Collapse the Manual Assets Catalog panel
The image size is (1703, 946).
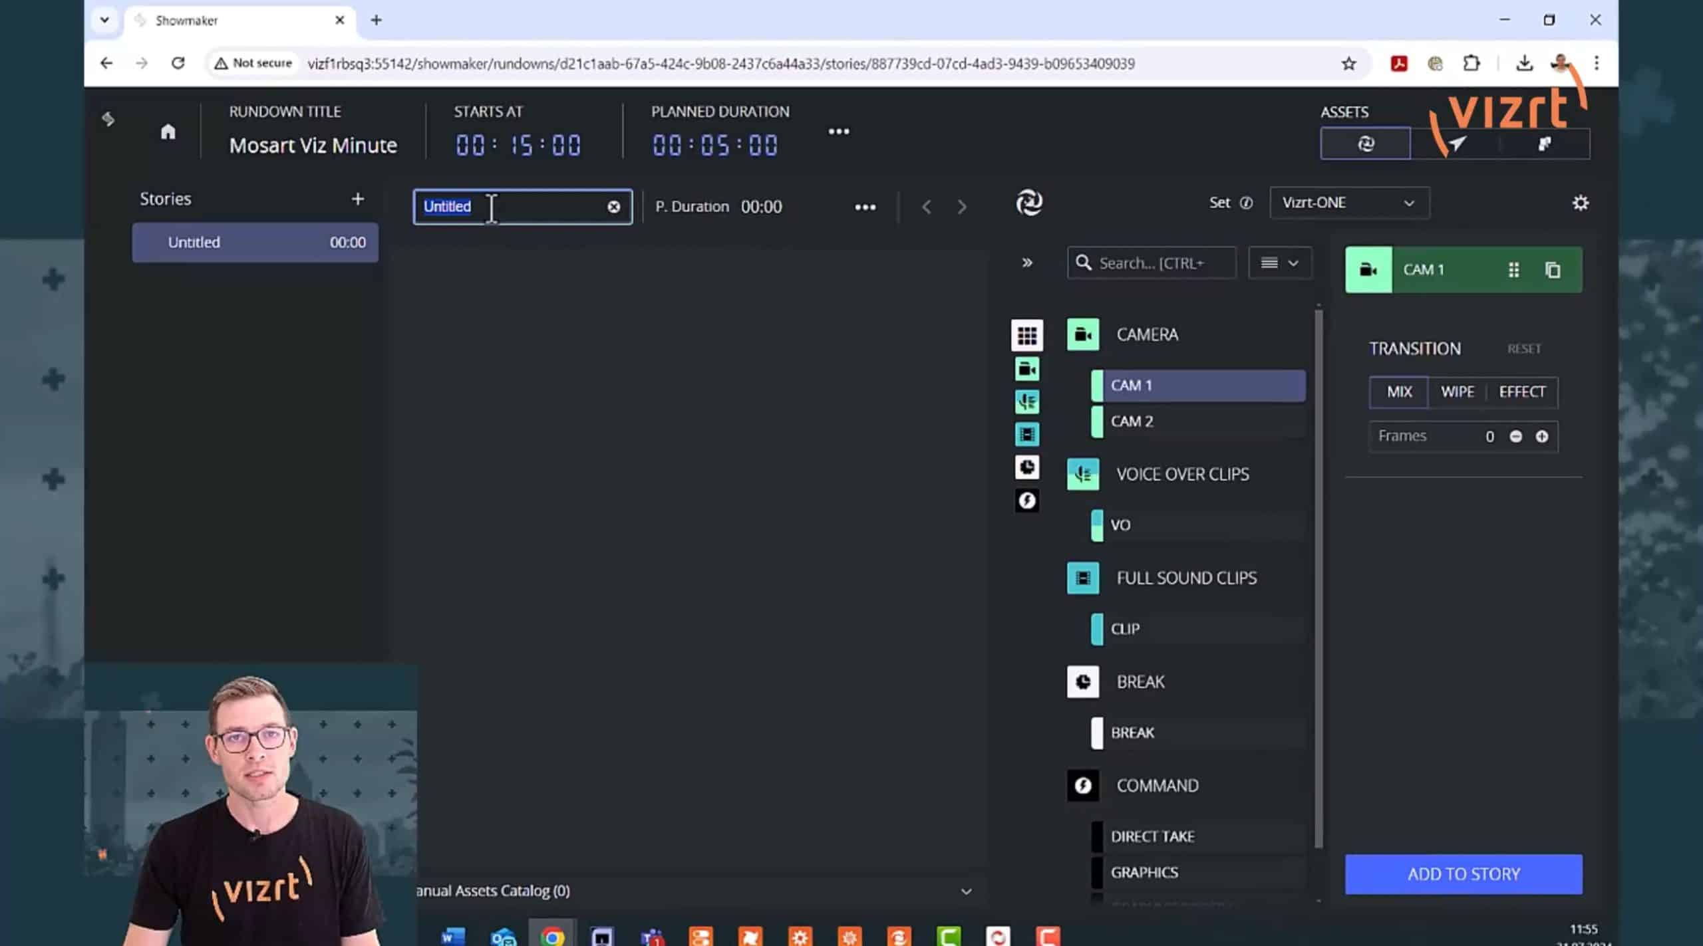pos(967,891)
